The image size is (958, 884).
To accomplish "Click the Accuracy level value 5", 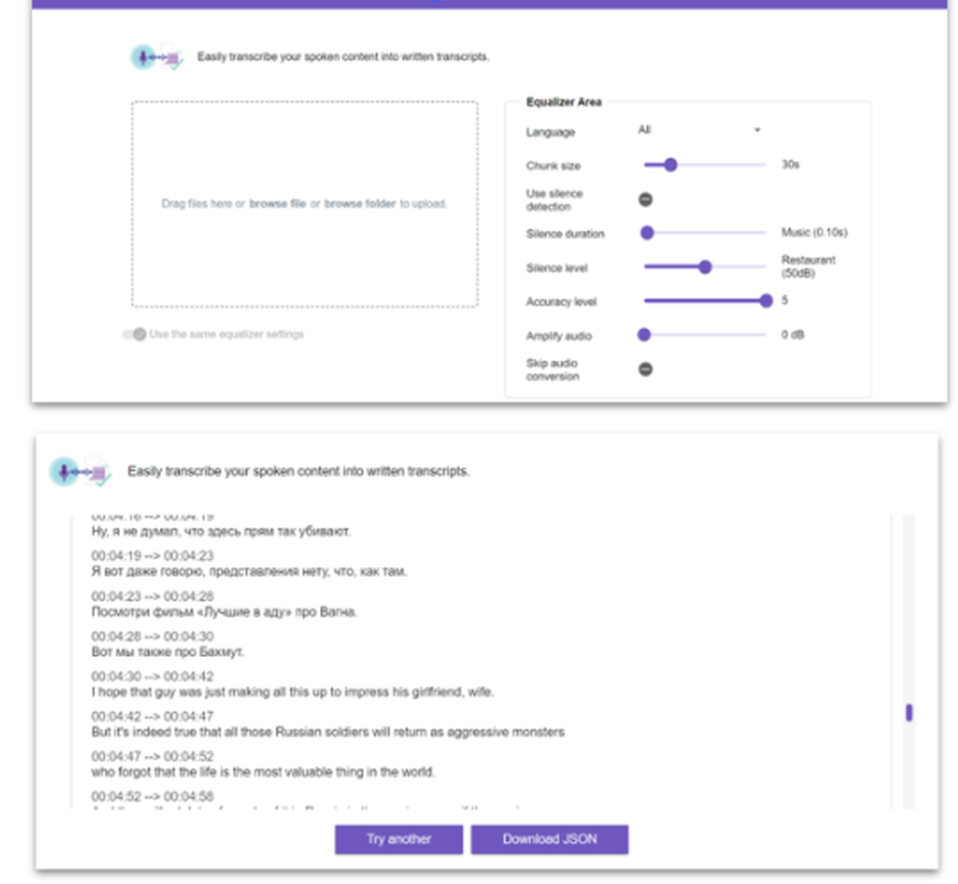I will click(786, 301).
